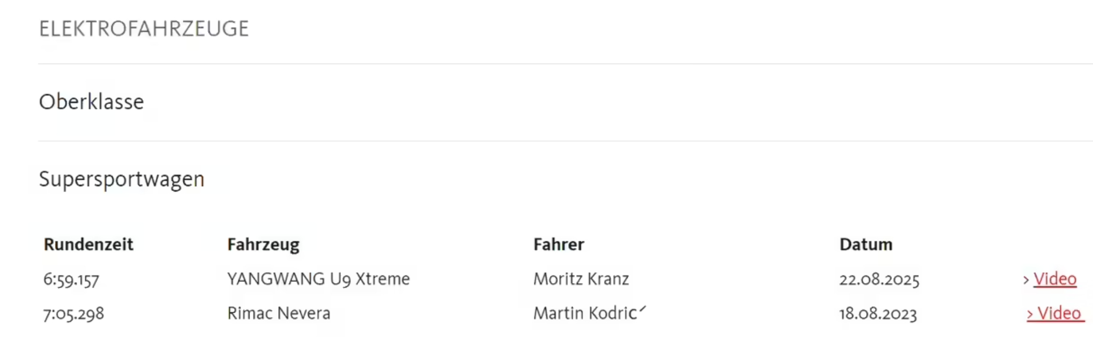Click driver name Moritz Kranz
The image size is (1093, 360).
click(x=581, y=279)
